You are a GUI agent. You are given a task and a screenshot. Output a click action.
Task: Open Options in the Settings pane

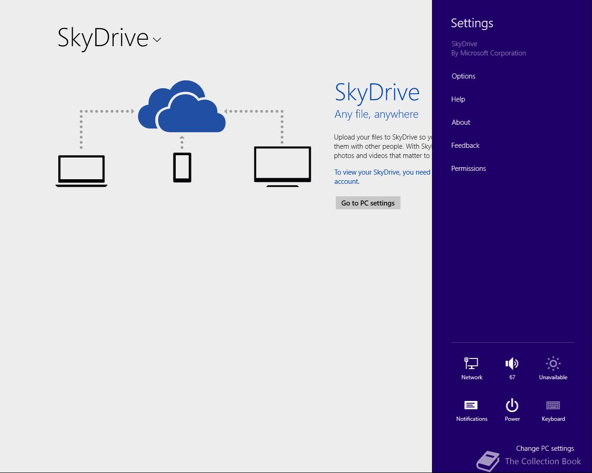click(x=463, y=76)
